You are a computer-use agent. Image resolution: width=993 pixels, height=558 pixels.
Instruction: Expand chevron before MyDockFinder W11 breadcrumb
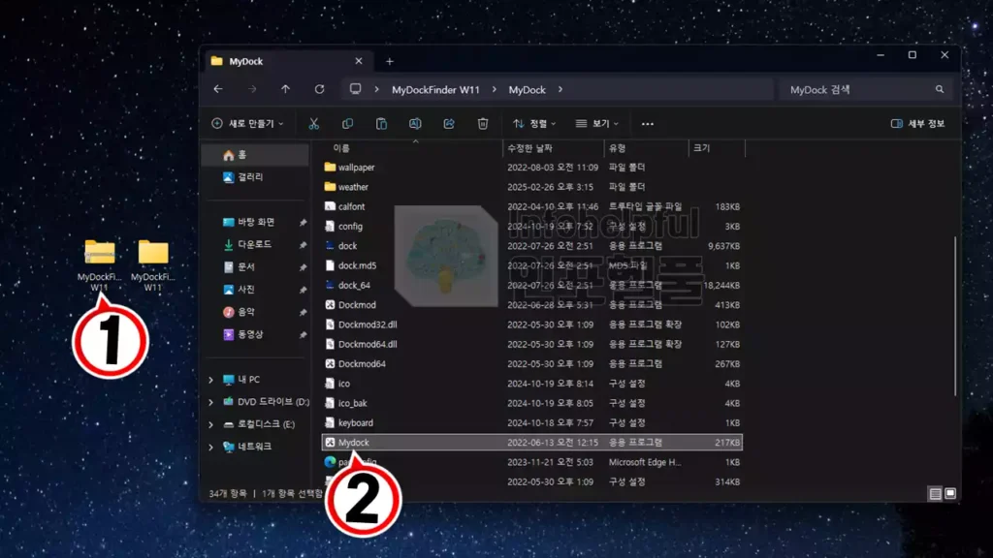coord(377,89)
